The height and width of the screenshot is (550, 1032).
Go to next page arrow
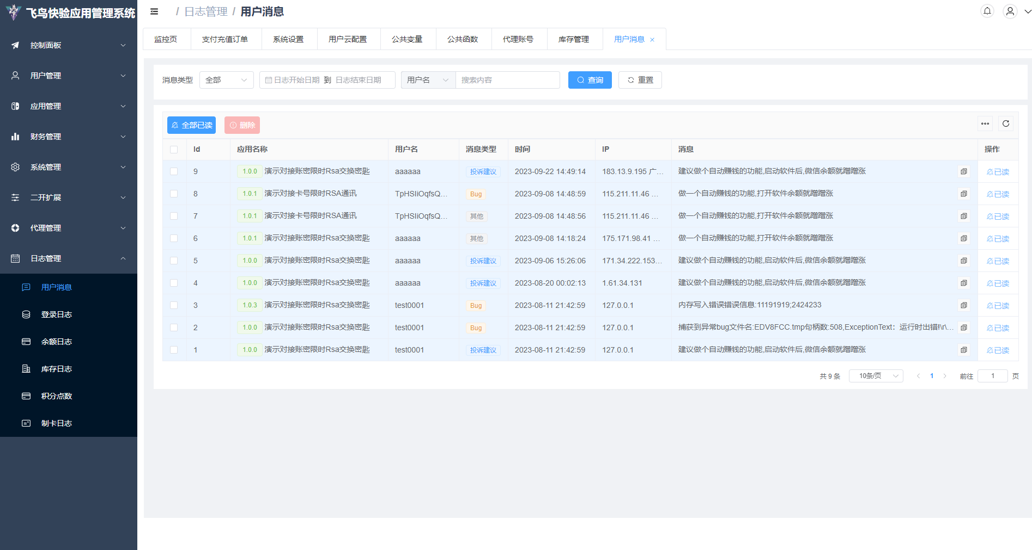[945, 376]
